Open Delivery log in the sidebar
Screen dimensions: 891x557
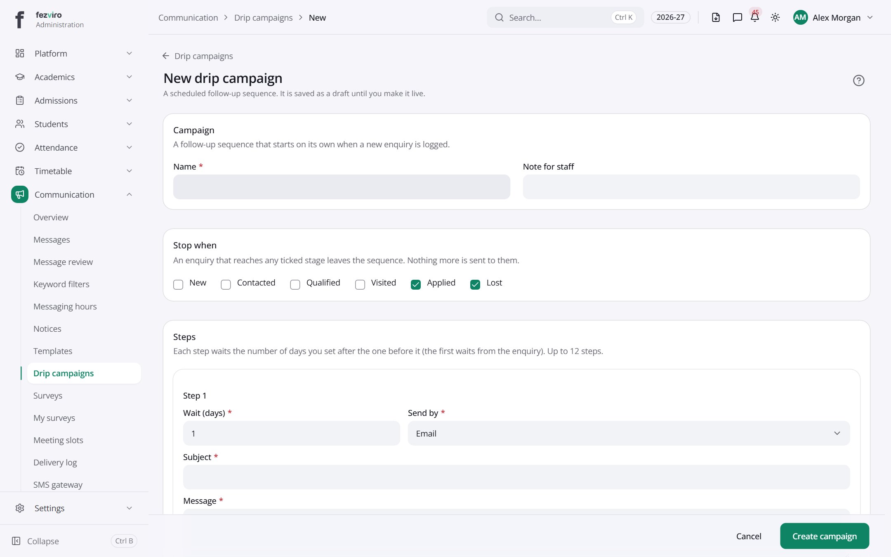click(x=55, y=463)
